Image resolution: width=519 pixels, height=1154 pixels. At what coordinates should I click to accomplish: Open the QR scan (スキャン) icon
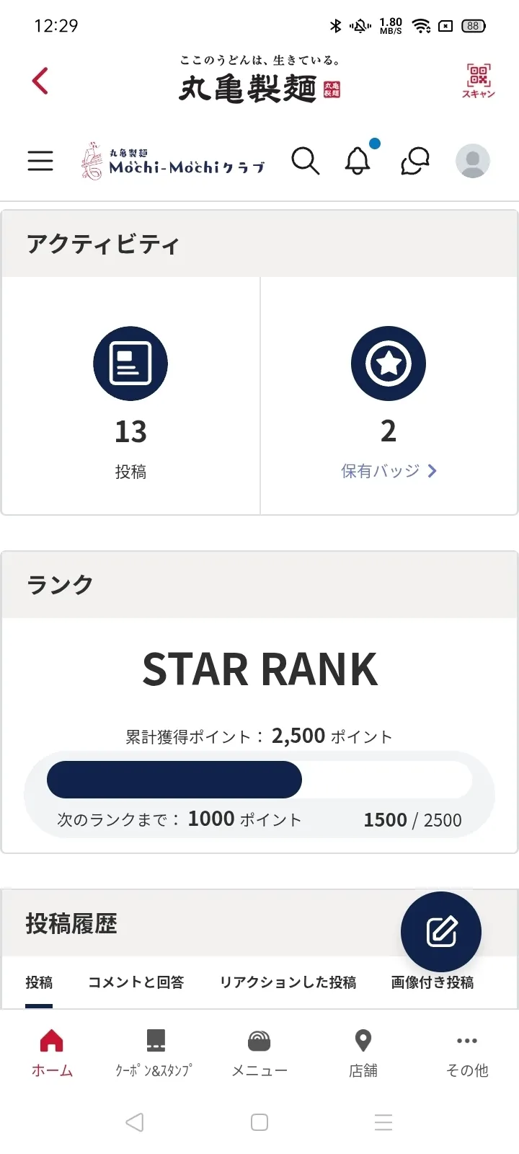coord(478,80)
